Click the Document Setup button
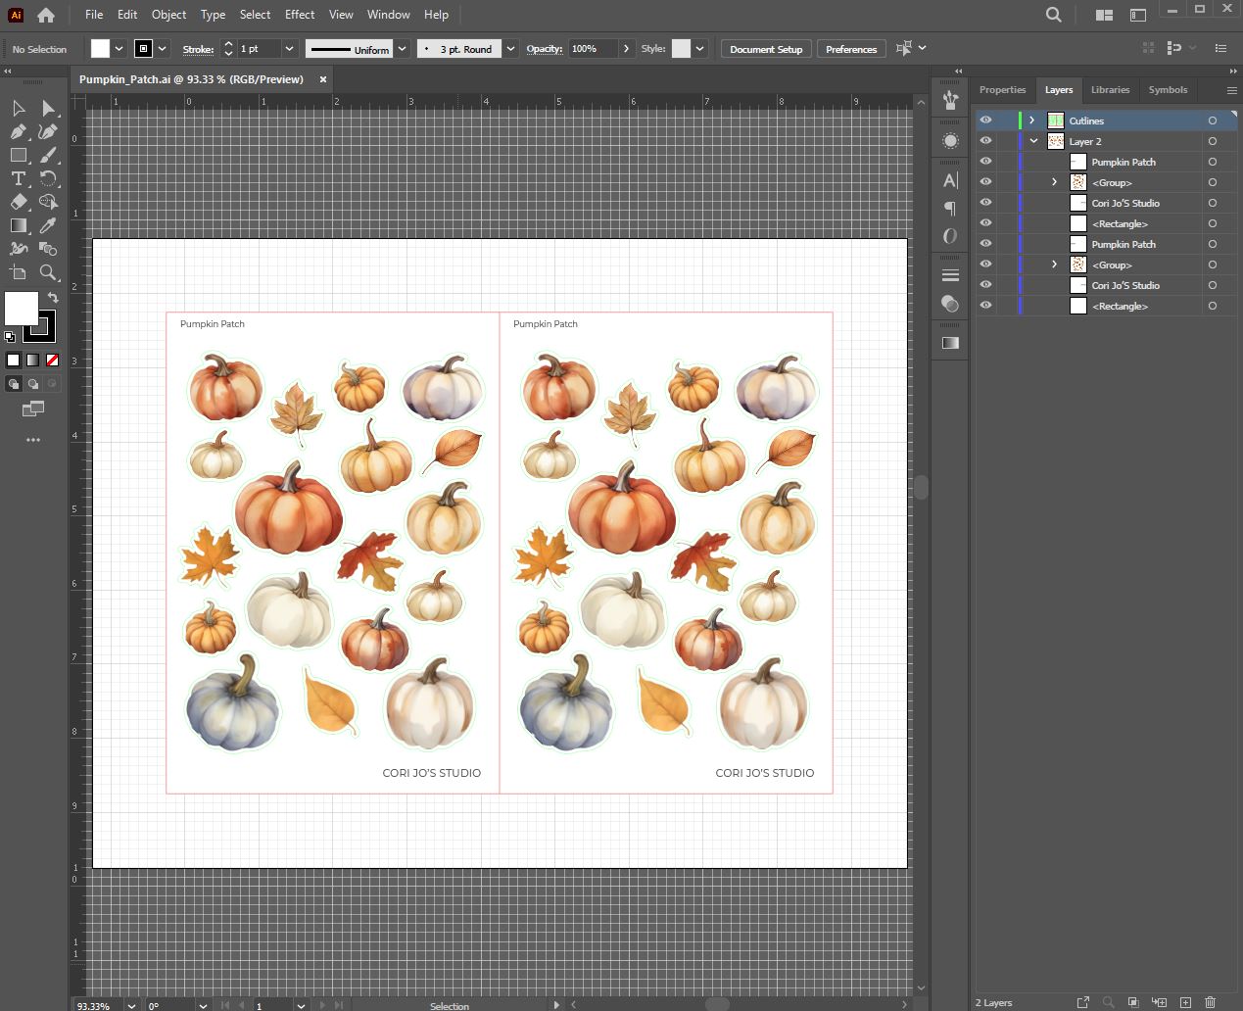This screenshot has height=1011, width=1243. (x=766, y=49)
